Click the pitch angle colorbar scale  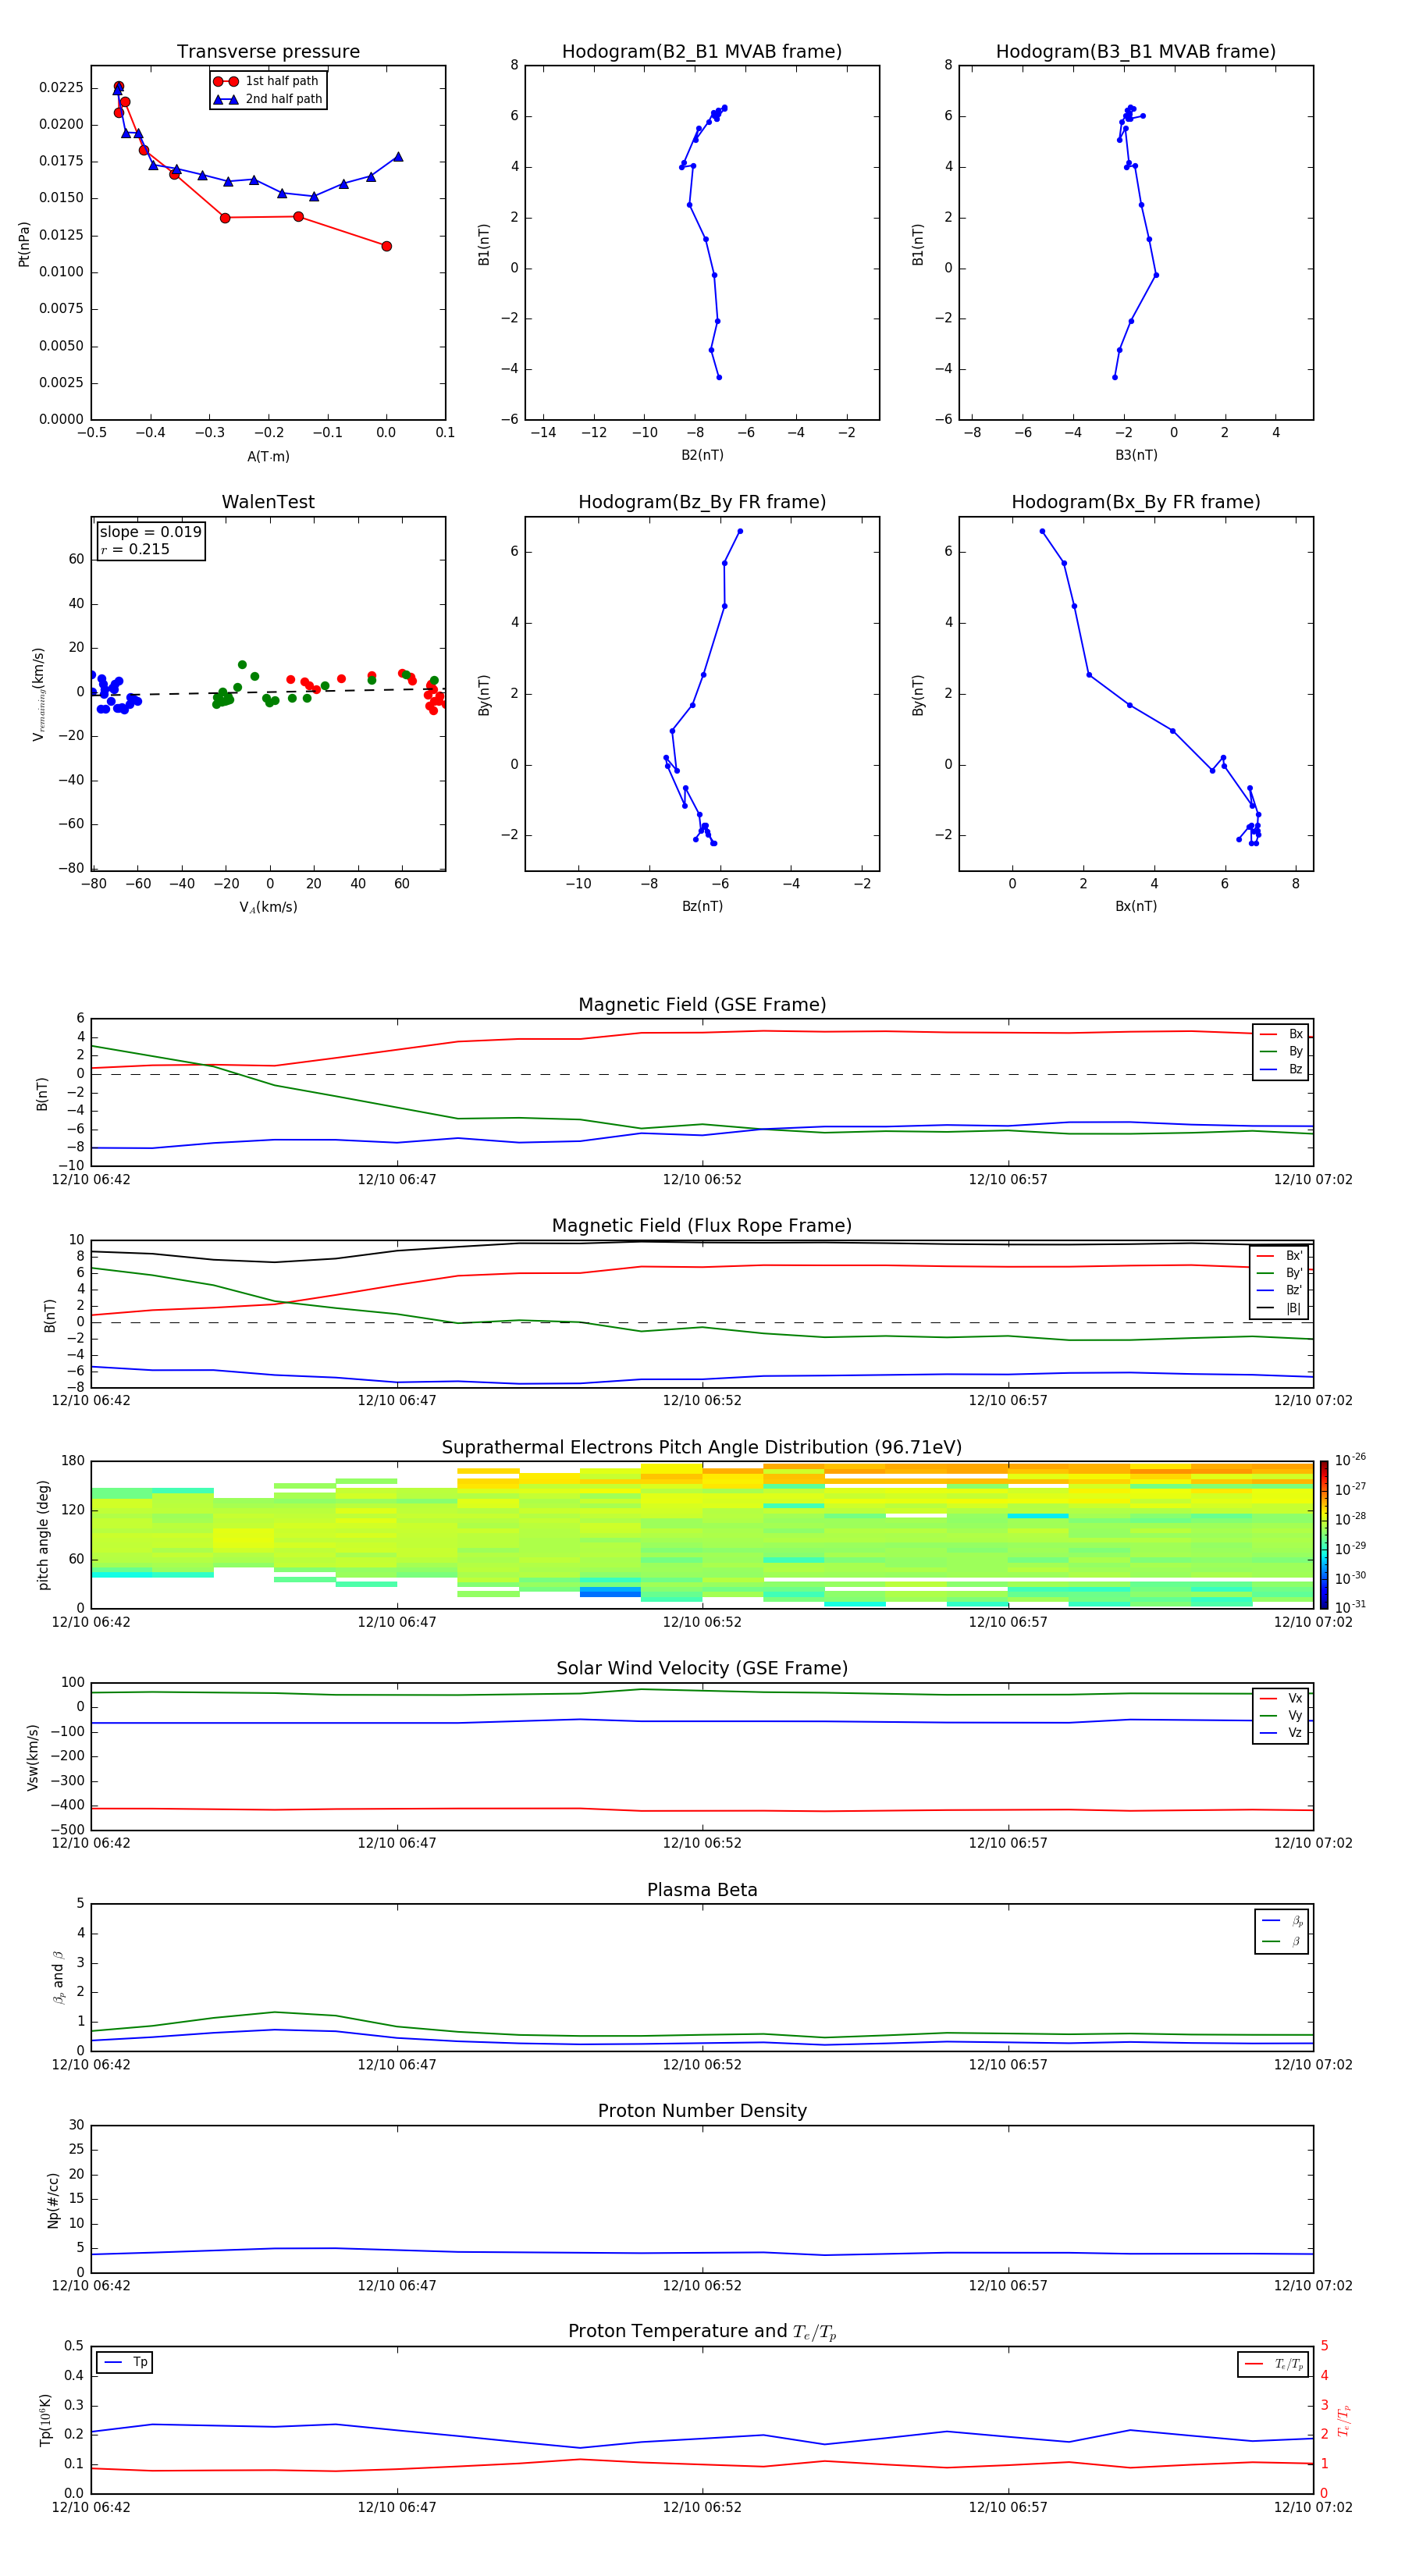1323,1534
